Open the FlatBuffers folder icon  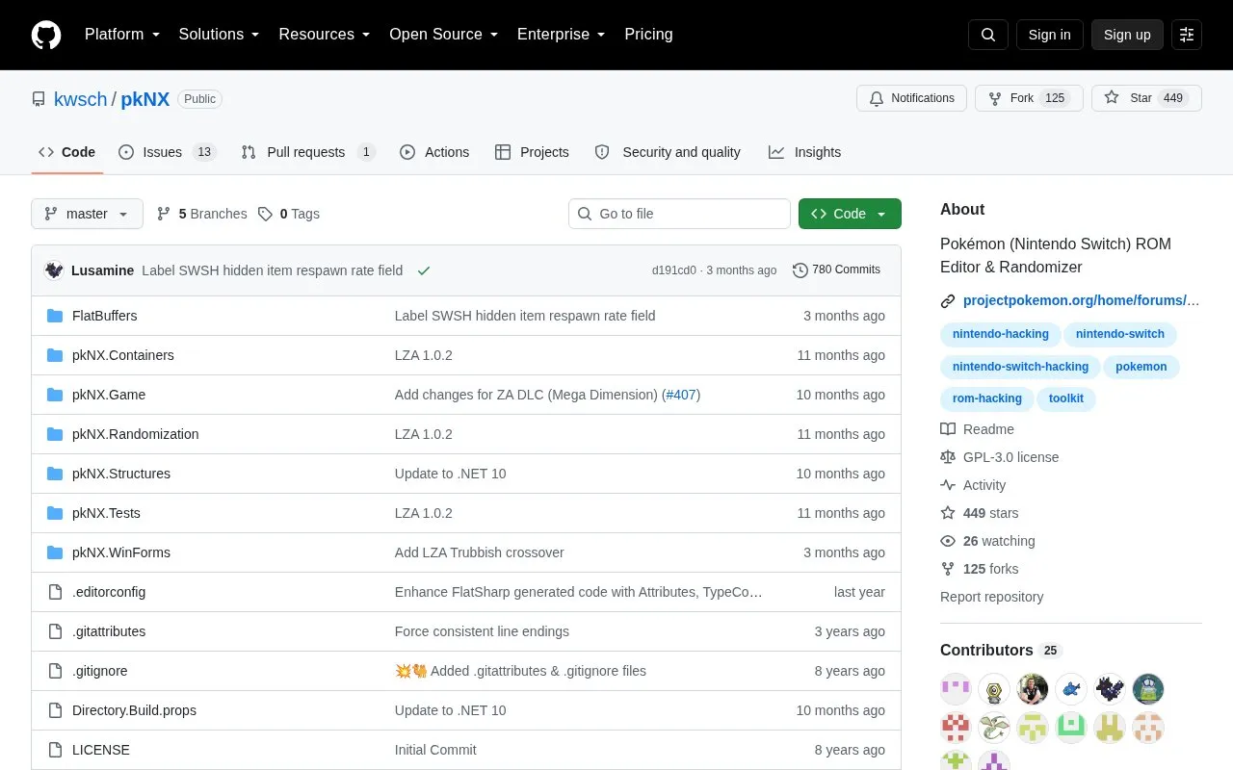pyautogui.click(x=55, y=316)
